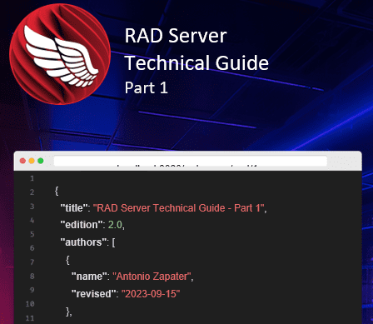Select the "name" key in the JSON
This screenshot has height=324, width=373.
click(89, 277)
